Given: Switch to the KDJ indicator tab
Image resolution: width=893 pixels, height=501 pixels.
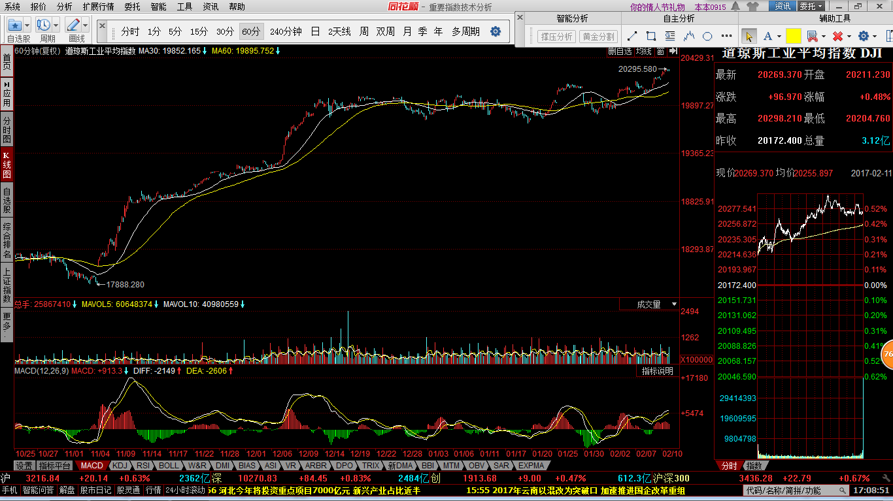Looking at the screenshot, I should (119, 466).
